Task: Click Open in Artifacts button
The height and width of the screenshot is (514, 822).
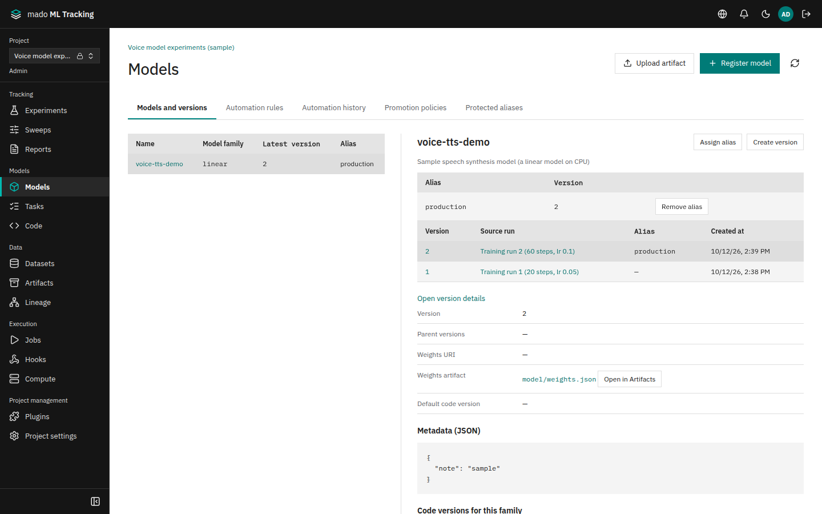Action: [630, 379]
